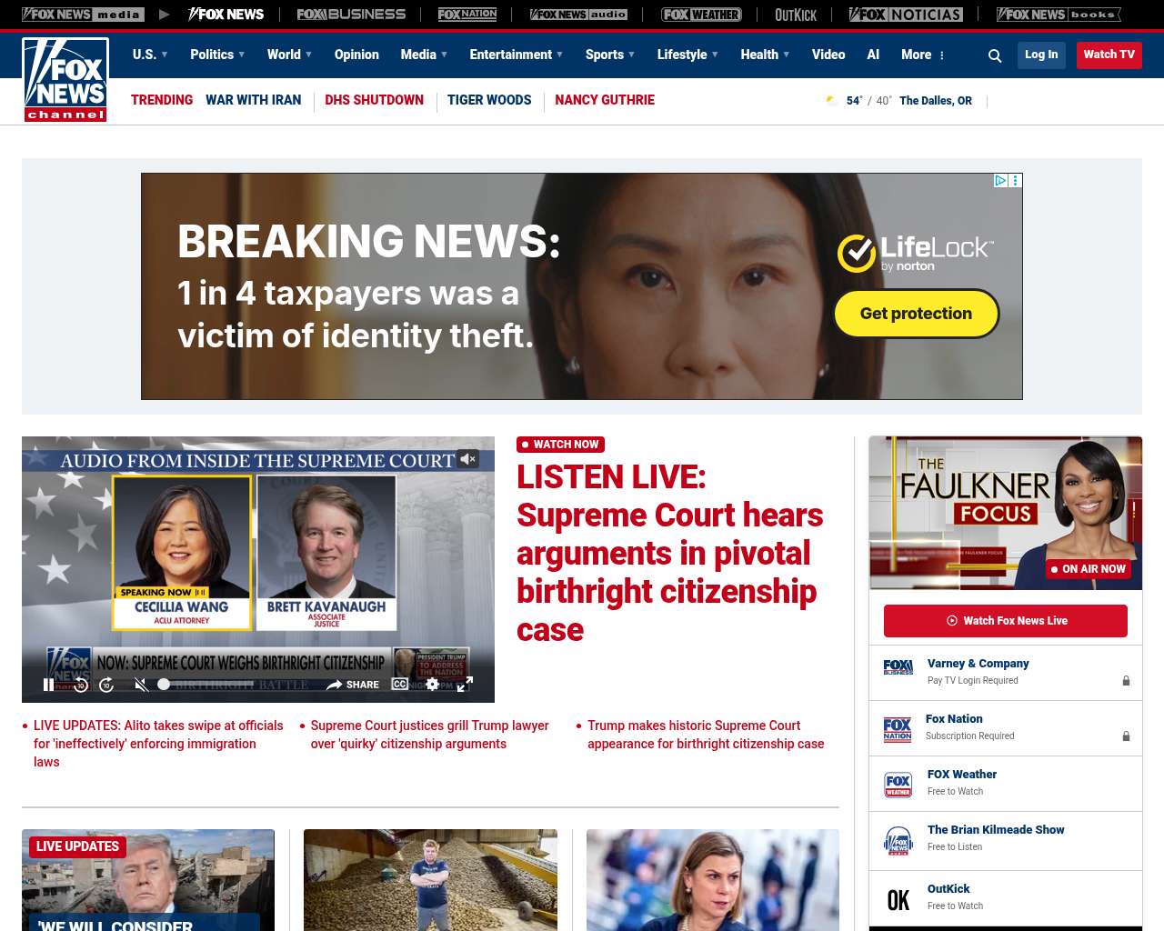Click the Fox News Radio icon for Kilmeade
This screenshot has height=931, width=1164.
point(898,840)
